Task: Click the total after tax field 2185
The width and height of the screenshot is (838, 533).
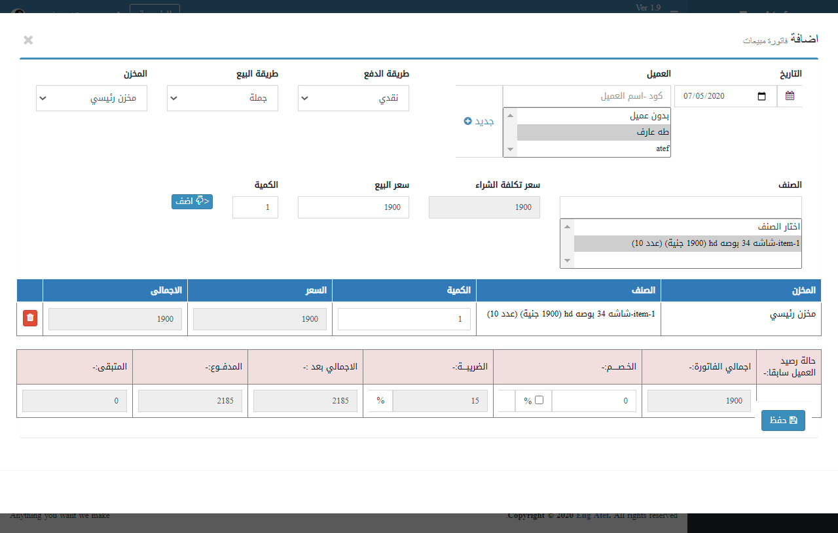Action: point(306,401)
